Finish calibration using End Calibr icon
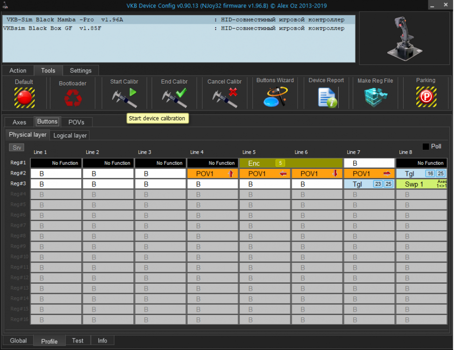This screenshot has width=454, height=350. pos(174,97)
